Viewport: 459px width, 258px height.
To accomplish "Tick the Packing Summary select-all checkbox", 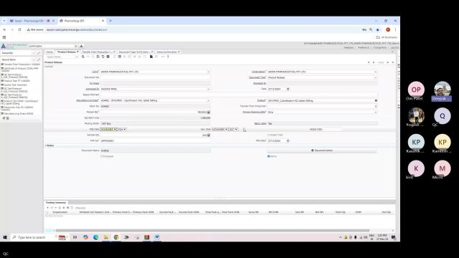I will tap(47, 212).
